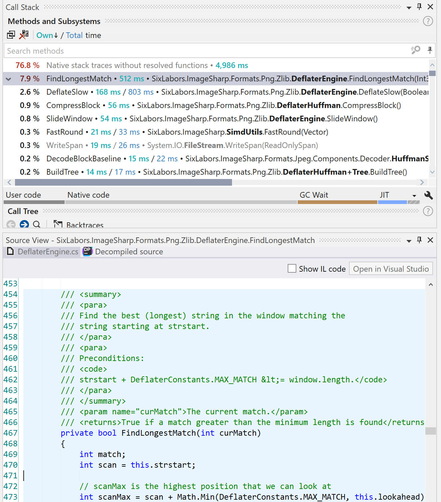The width and height of the screenshot is (441, 502).
Task: Enable the Show IL code checkbox
Action: [x=292, y=269]
